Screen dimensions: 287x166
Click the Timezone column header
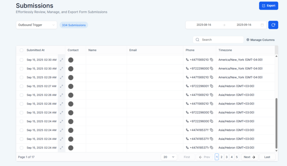225,50
